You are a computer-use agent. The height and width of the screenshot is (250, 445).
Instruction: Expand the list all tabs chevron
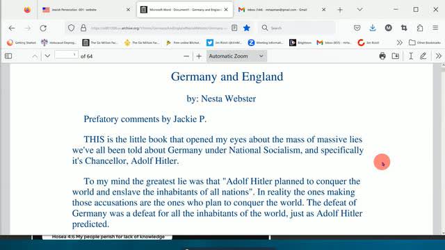359,10
